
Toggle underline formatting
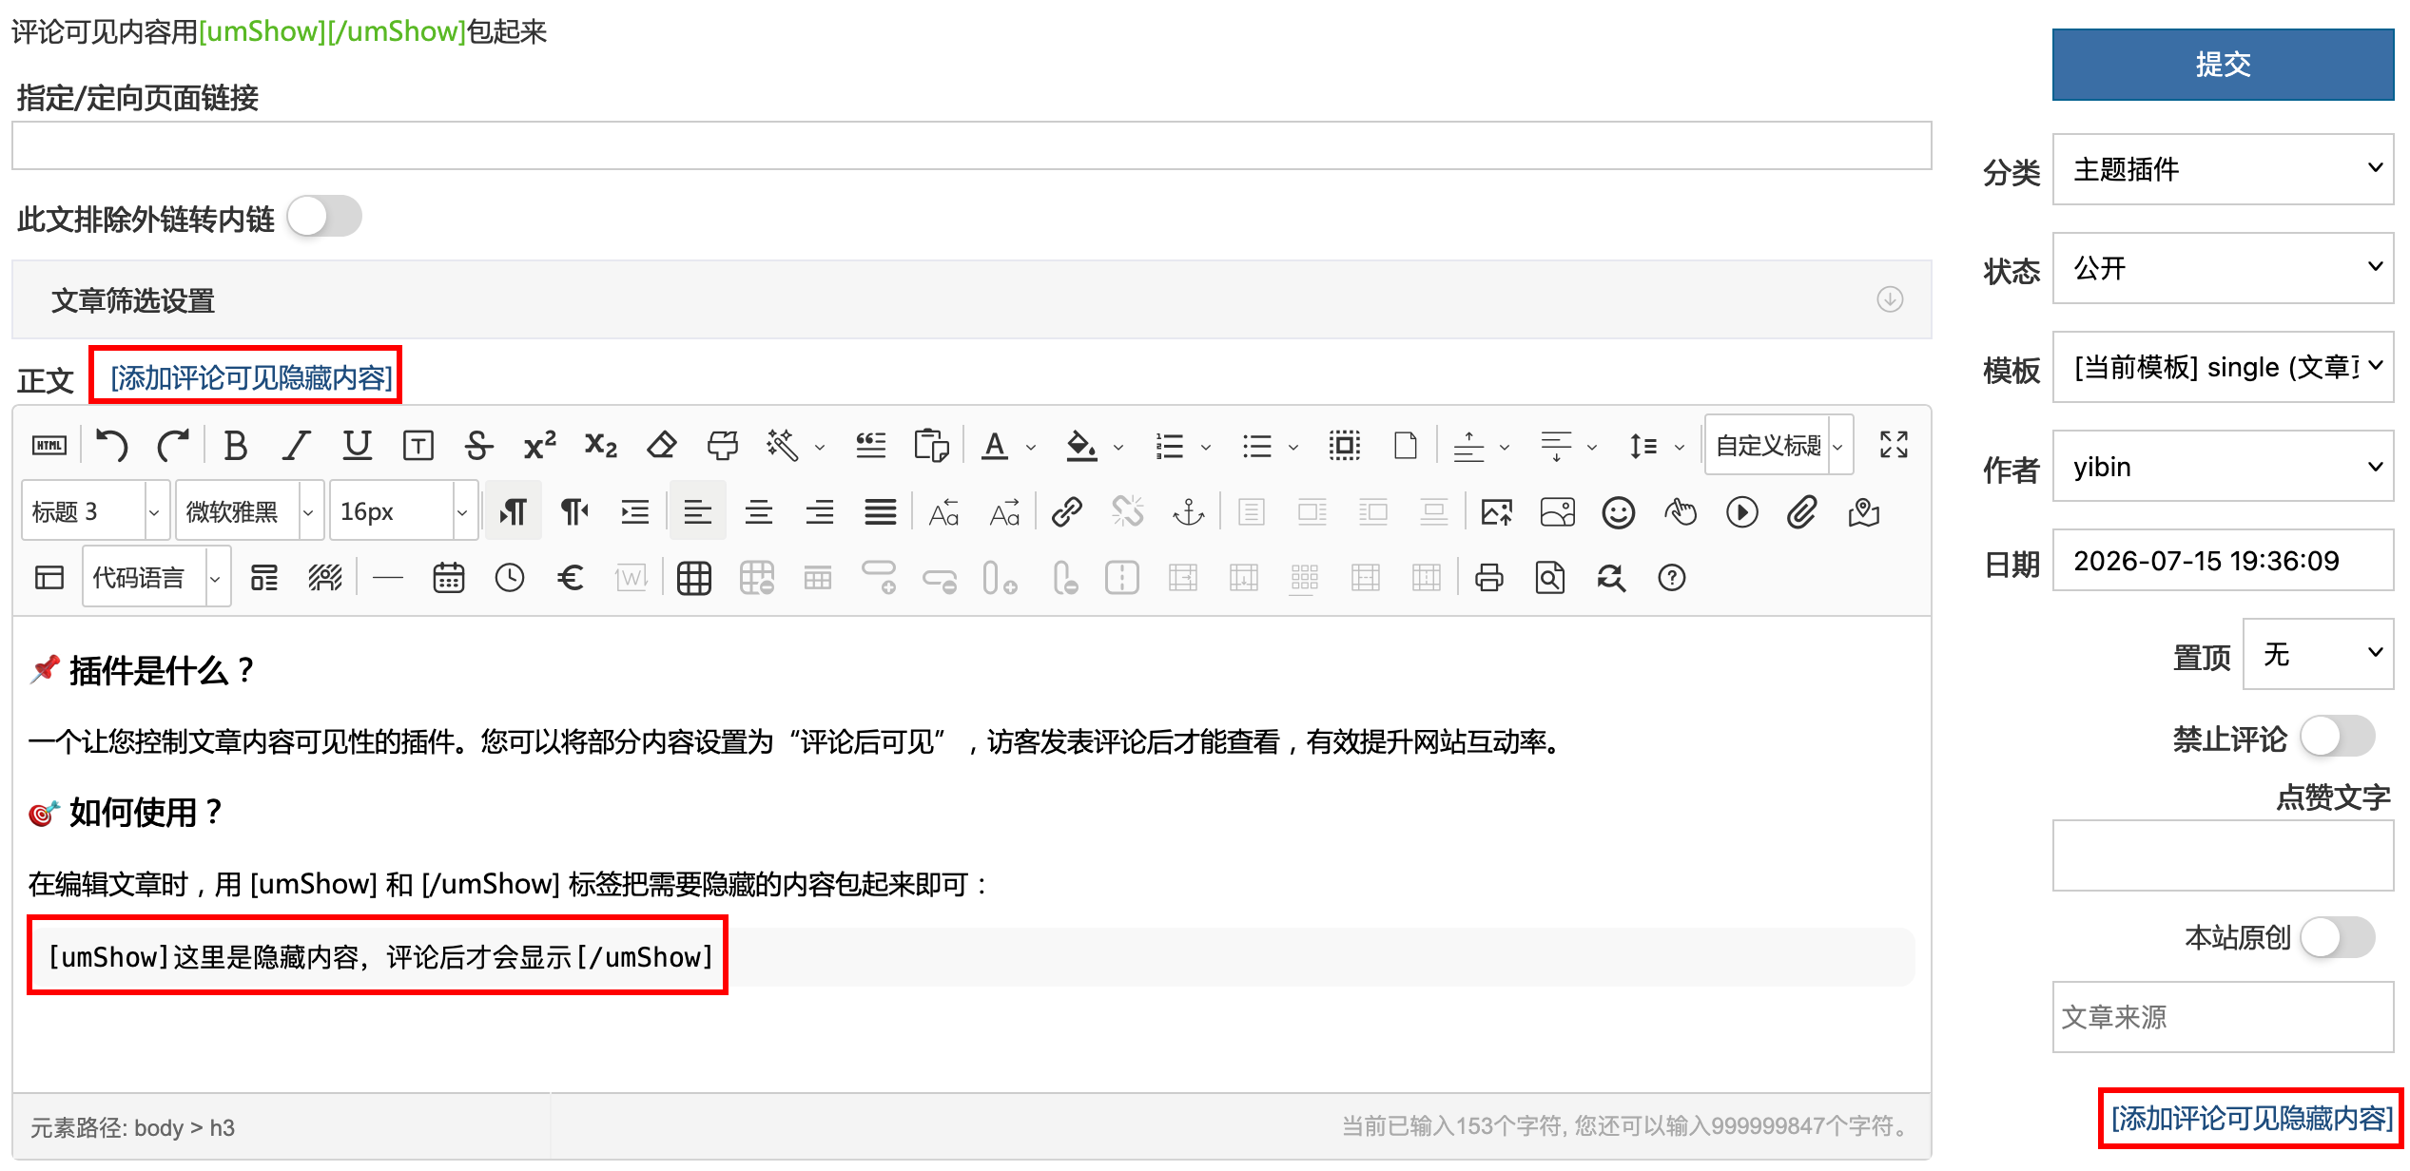click(x=357, y=445)
